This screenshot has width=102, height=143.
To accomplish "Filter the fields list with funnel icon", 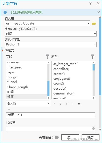I will pos(47,56).
